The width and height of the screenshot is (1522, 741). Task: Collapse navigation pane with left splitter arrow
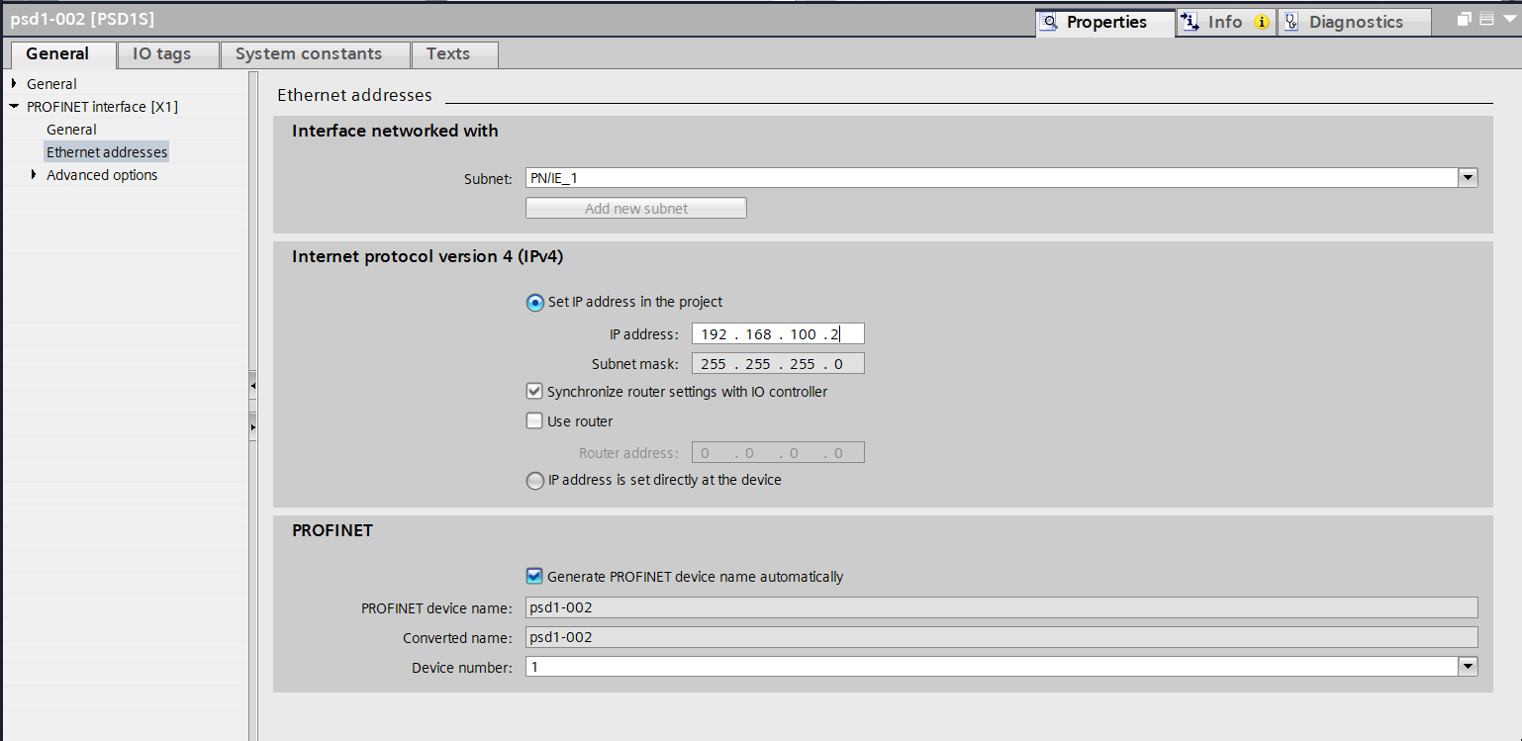[x=253, y=384]
